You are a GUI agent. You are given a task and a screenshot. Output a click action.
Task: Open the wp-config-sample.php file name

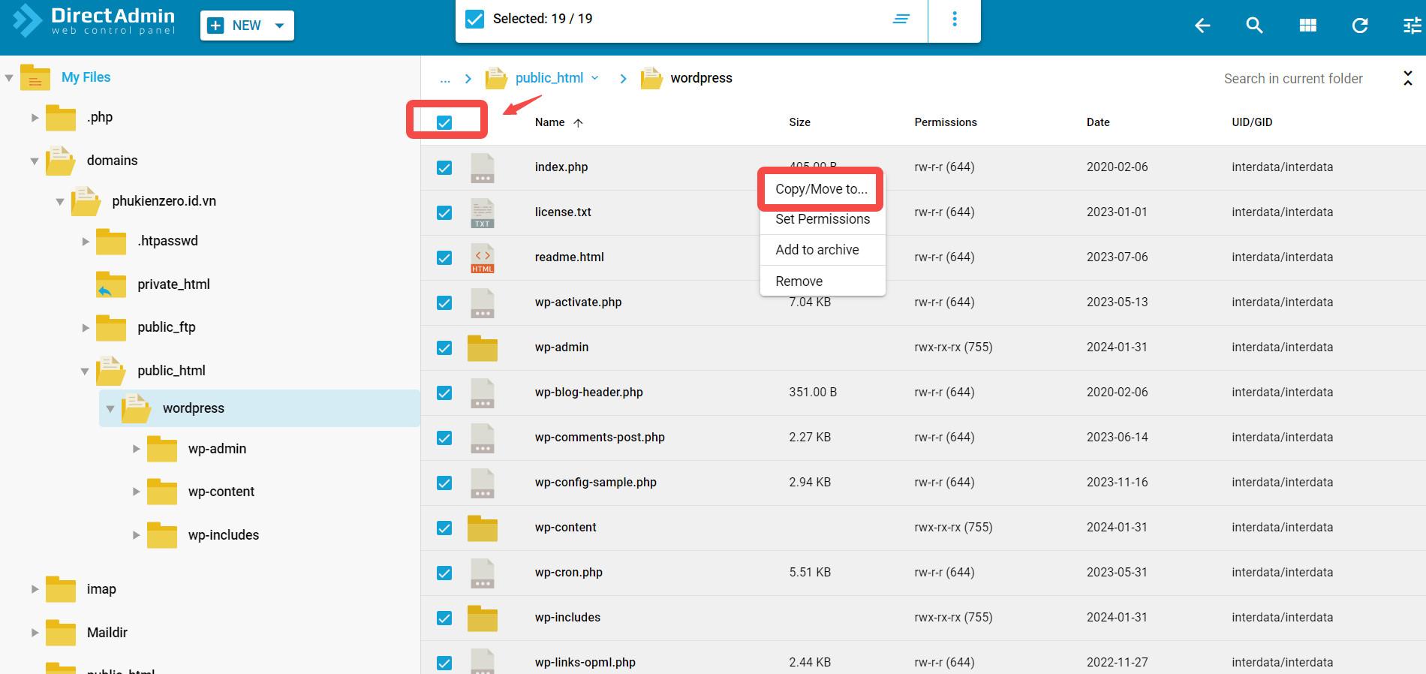click(x=596, y=483)
